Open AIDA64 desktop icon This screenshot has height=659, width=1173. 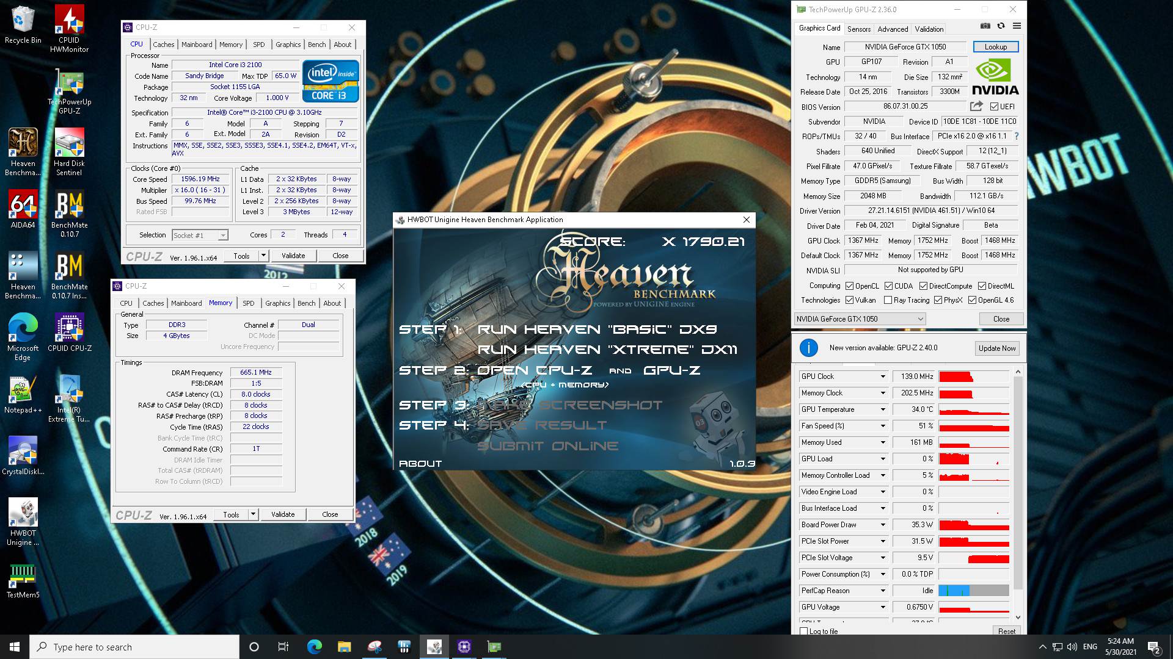pos(23,209)
